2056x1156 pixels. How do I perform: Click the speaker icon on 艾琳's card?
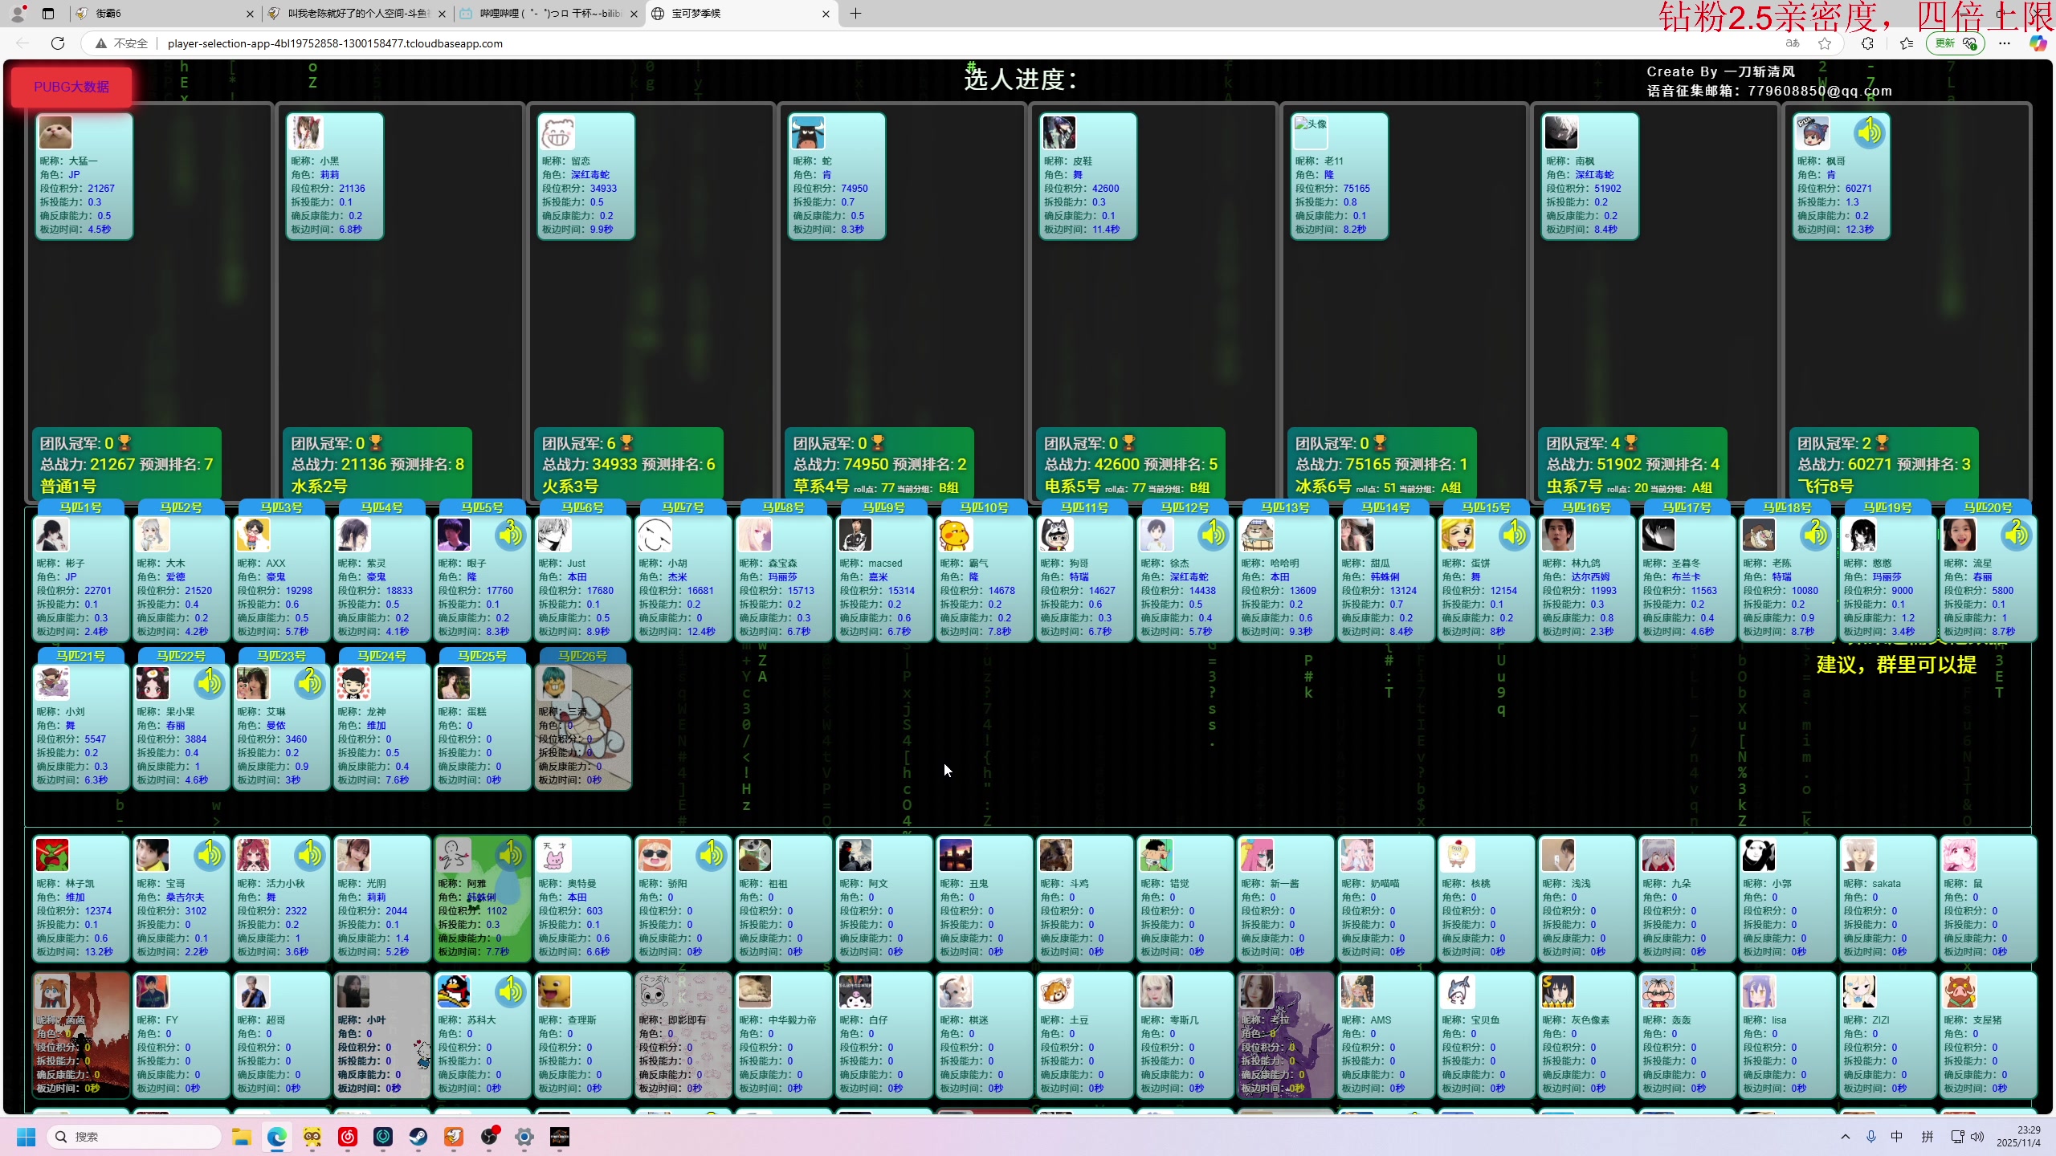(x=309, y=683)
